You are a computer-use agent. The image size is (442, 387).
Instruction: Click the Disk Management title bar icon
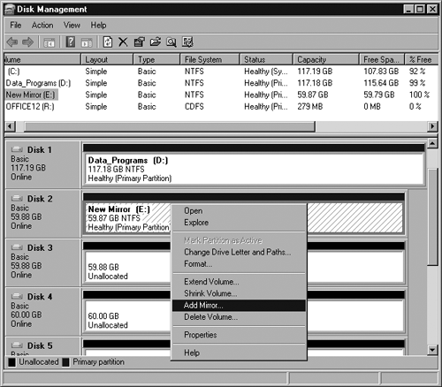[10, 10]
